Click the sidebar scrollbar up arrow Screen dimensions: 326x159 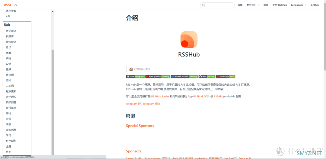click(53, 11)
